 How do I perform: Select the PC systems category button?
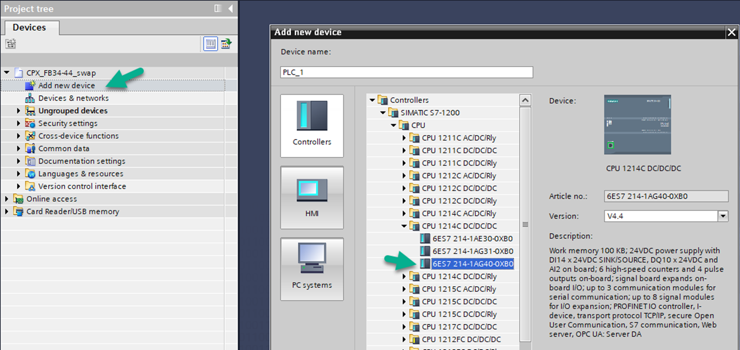tap(312, 269)
